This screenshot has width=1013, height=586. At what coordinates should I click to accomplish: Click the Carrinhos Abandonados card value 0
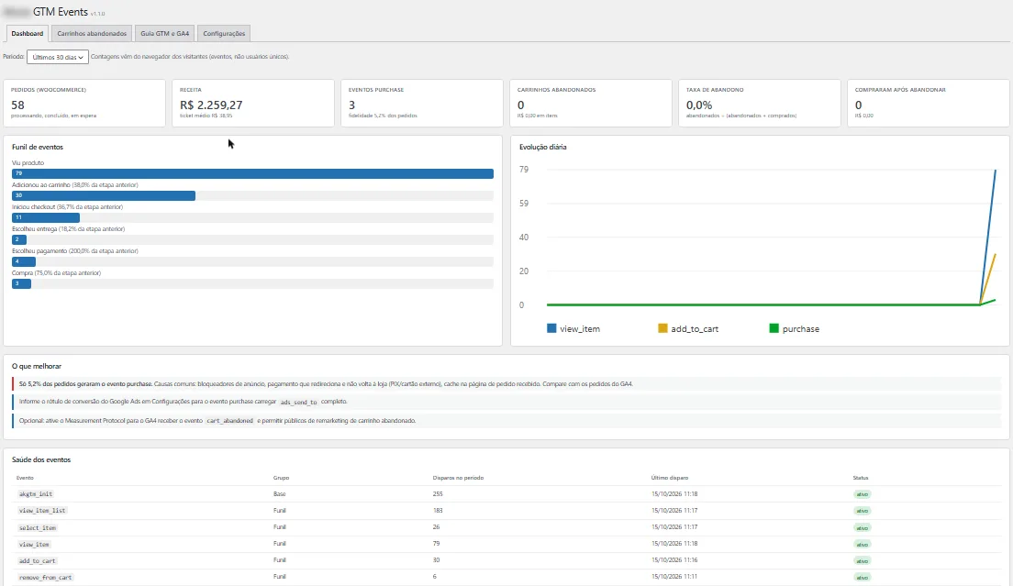click(x=520, y=105)
